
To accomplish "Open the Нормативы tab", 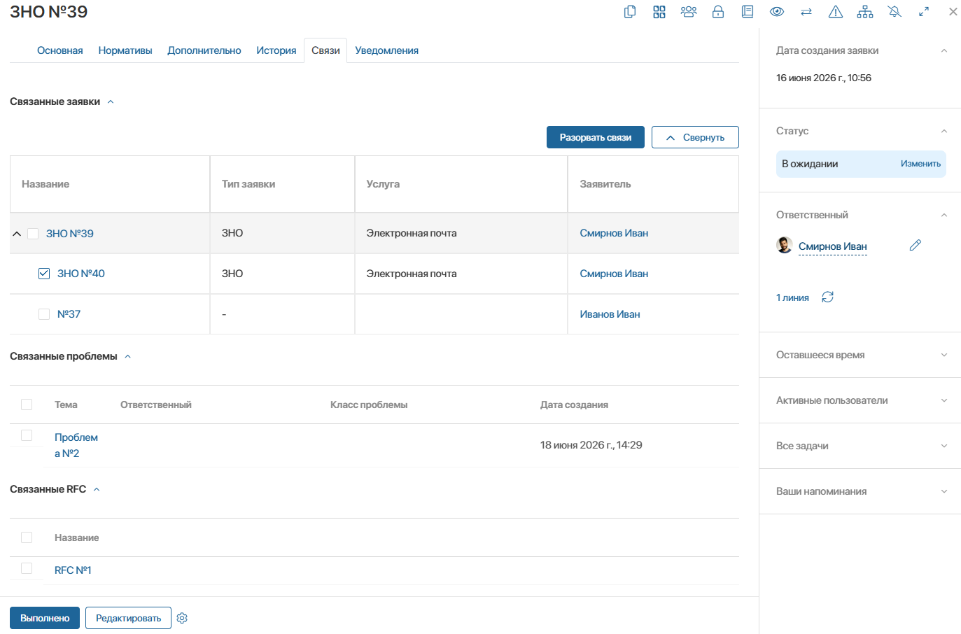I will coord(125,50).
